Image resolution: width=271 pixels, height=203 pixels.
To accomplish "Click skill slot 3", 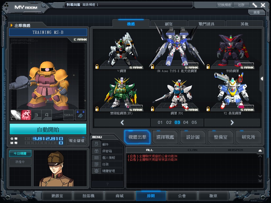I will [36, 115].
